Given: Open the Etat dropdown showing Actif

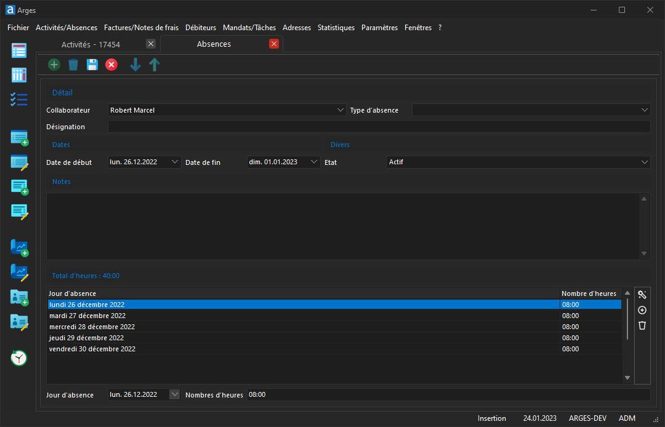Looking at the screenshot, I should click(645, 162).
